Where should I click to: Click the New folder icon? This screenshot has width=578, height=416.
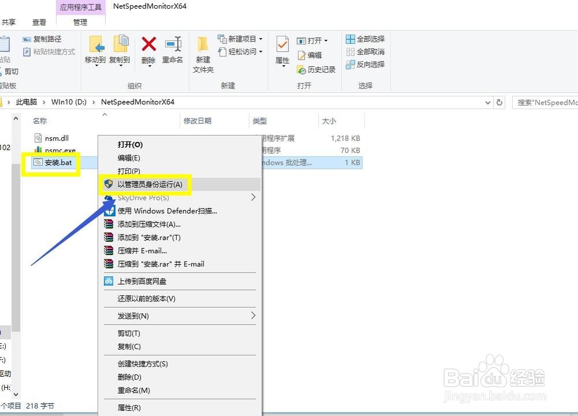(x=202, y=44)
